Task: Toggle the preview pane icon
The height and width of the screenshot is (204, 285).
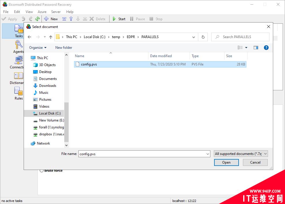Action: pos(256,48)
